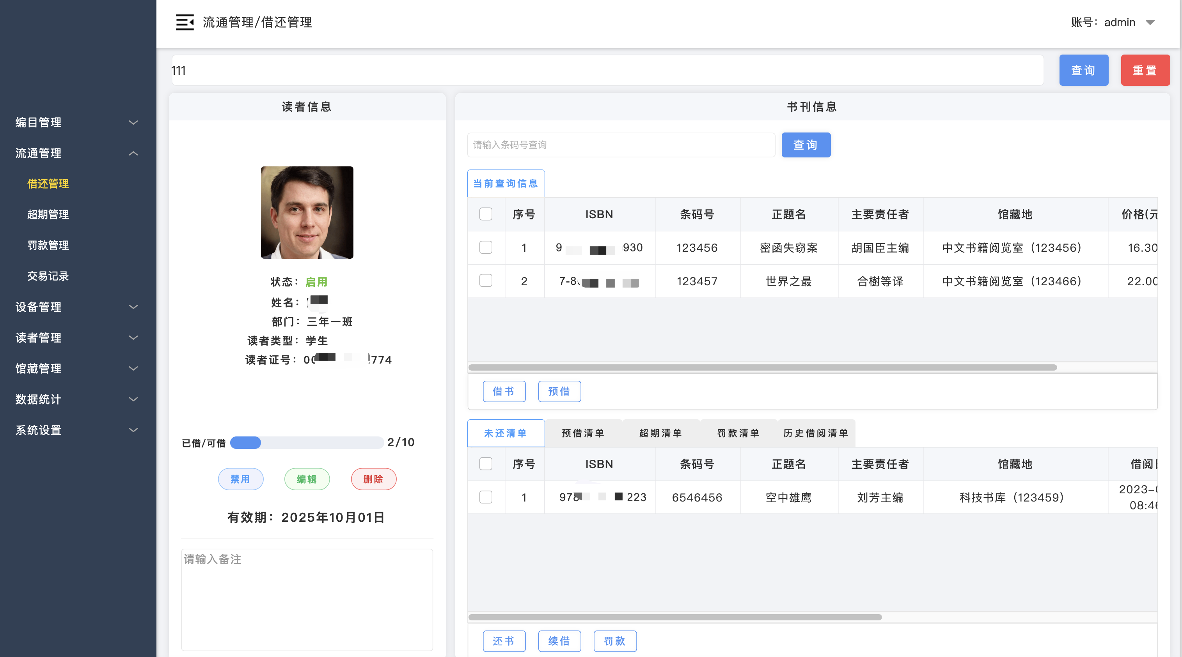This screenshot has width=1182, height=657.
Task: Click barcode cell 123456
Action: (x=697, y=247)
